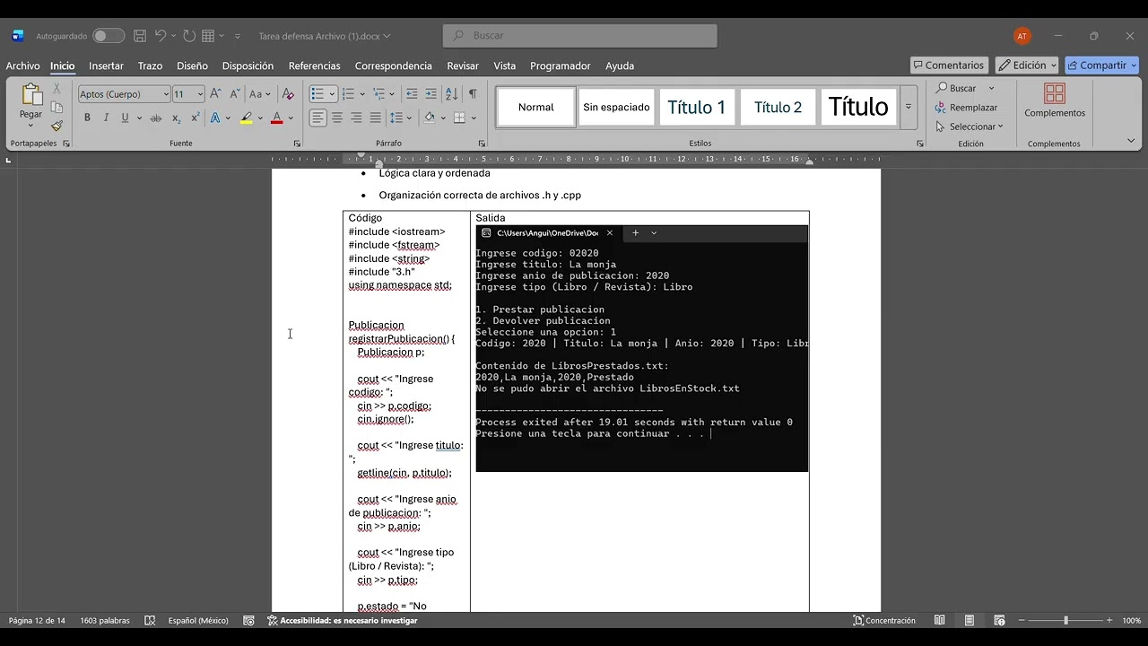Adjust the zoom slider in status bar

pyautogui.click(x=1066, y=620)
